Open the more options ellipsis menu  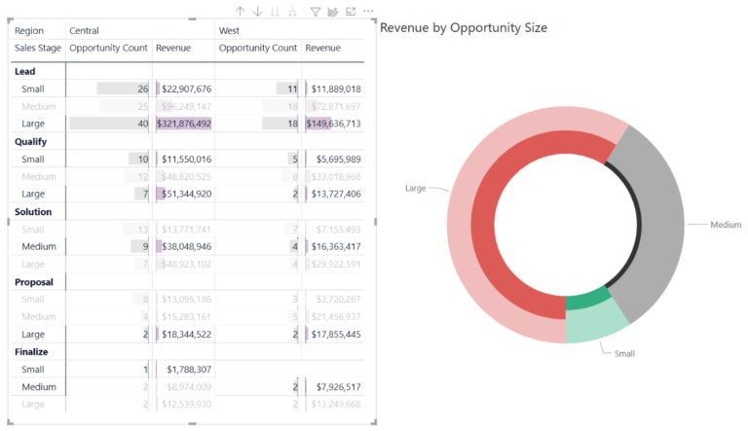pyautogui.click(x=368, y=11)
